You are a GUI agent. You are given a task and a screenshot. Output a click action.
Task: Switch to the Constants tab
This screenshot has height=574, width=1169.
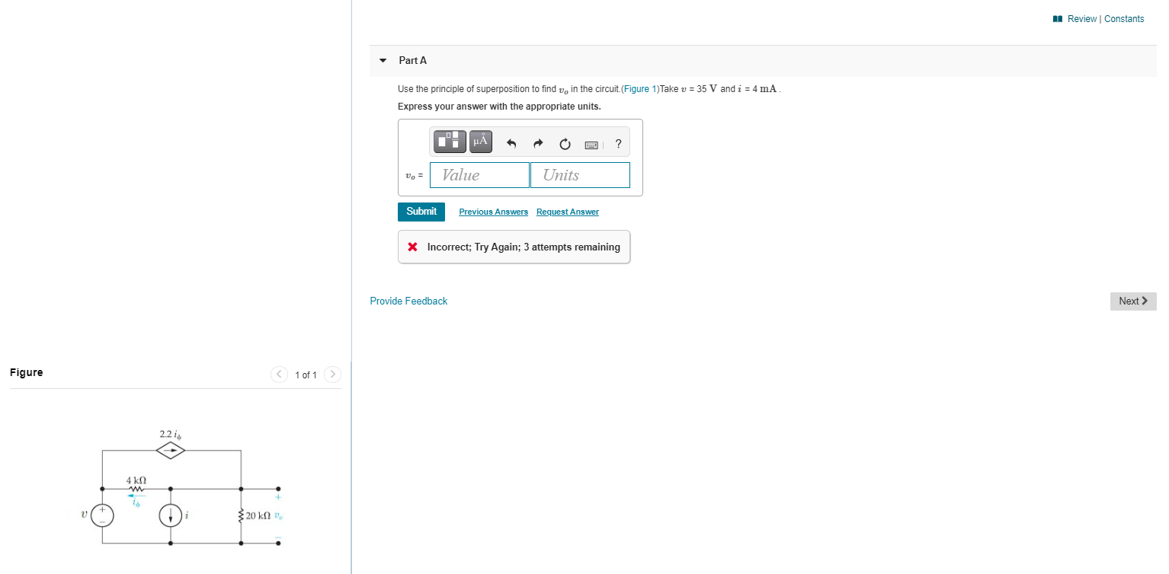tap(1124, 18)
